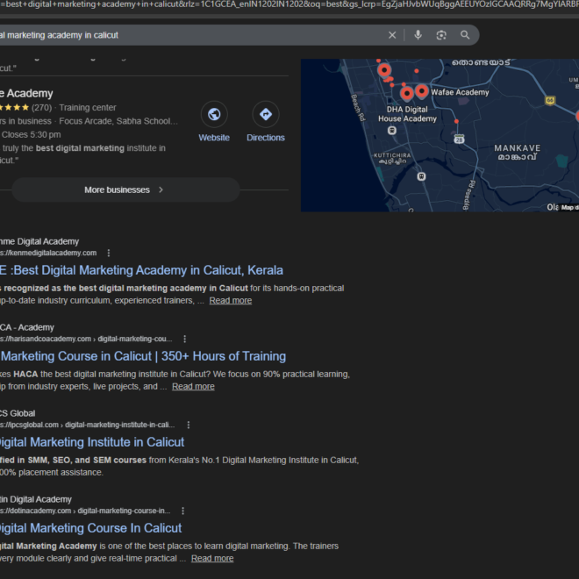Expand the More businesses list
This screenshot has width=579, height=579.
pos(125,189)
